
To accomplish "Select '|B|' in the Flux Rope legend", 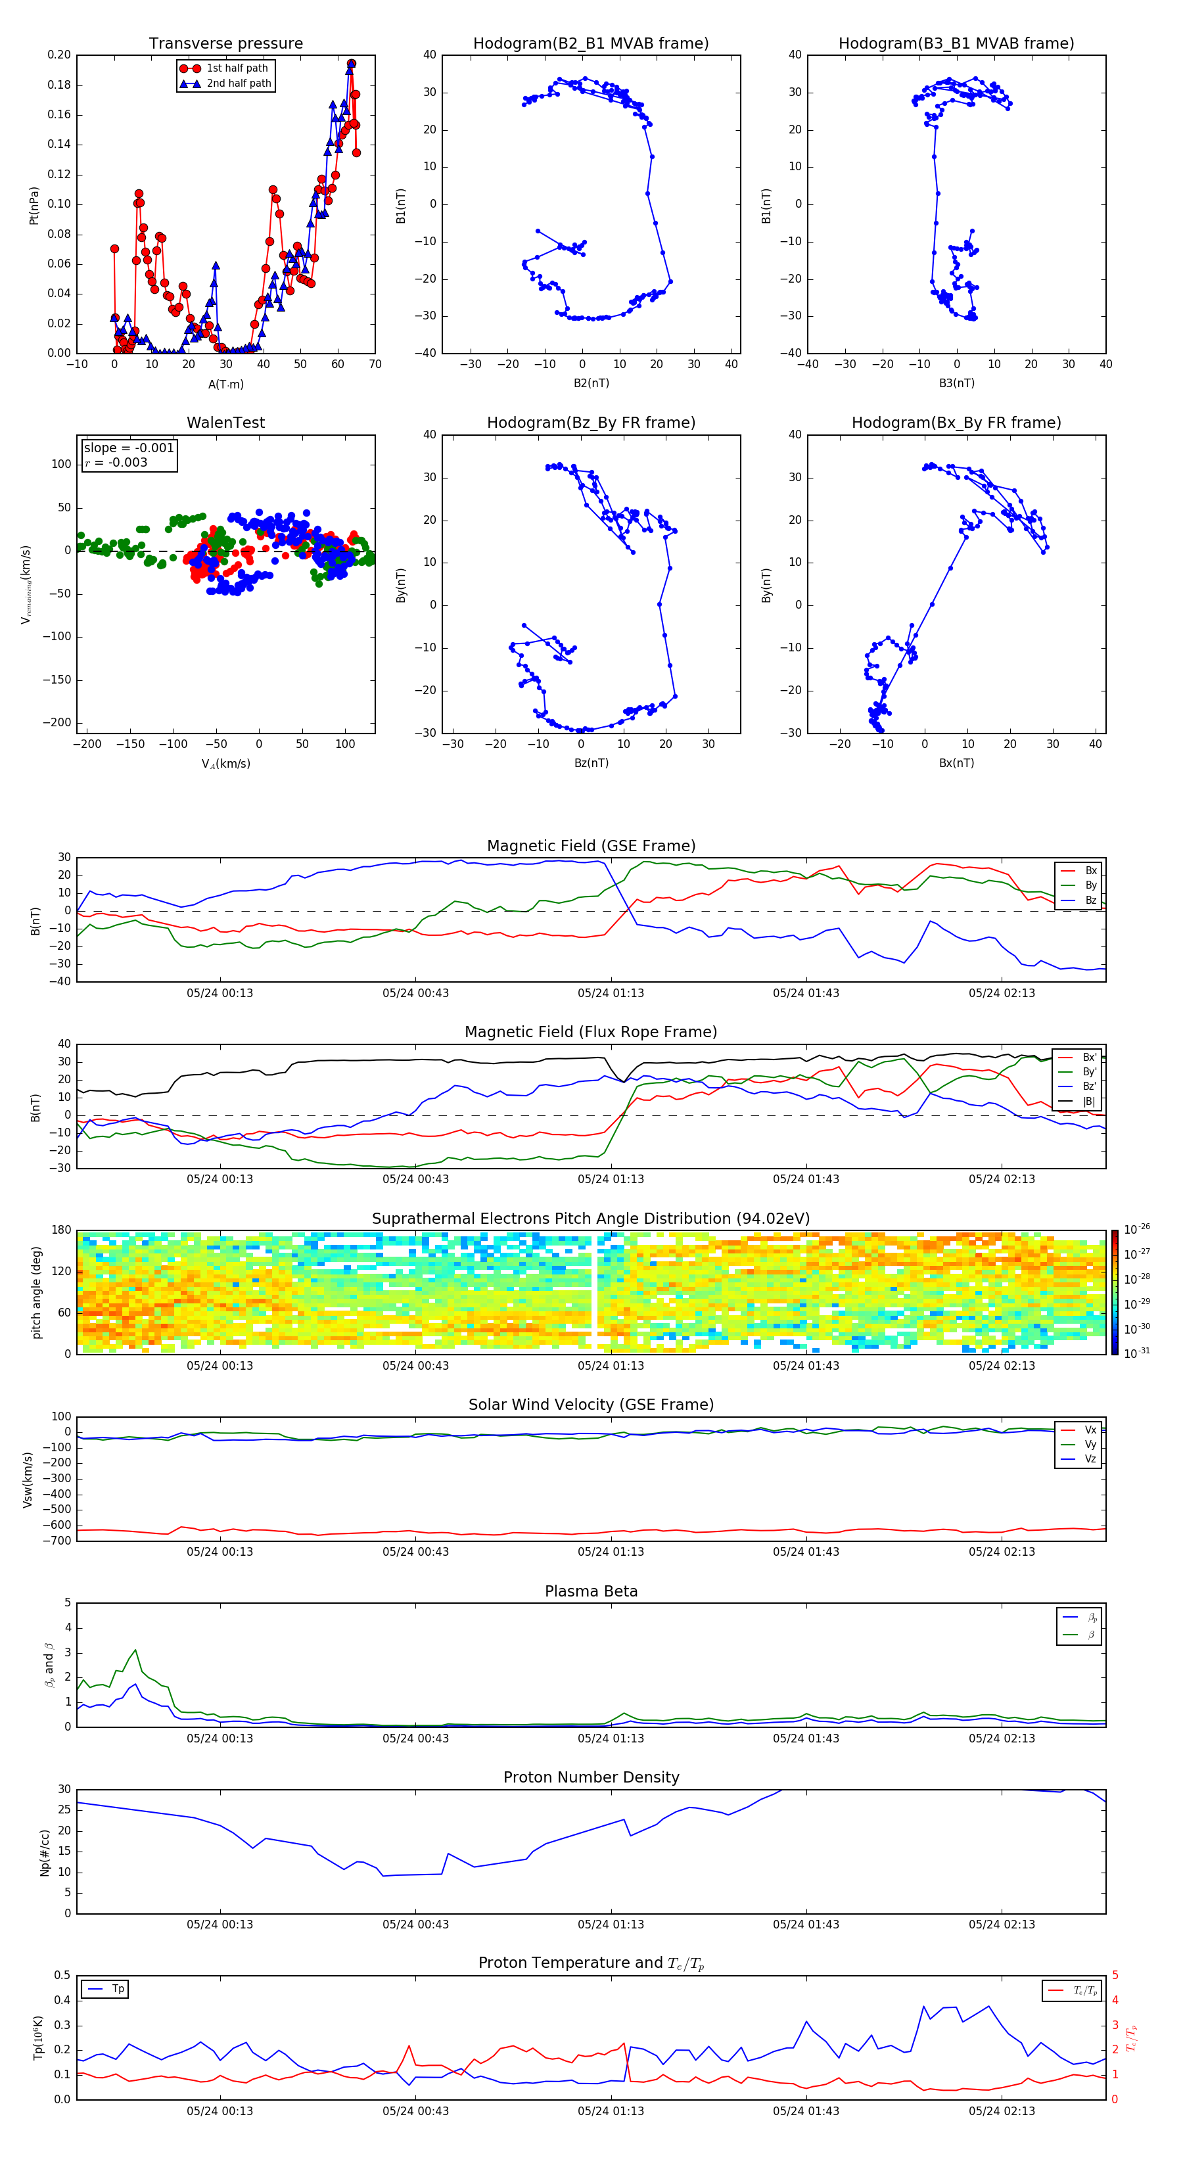I will pos(1078,1102).
